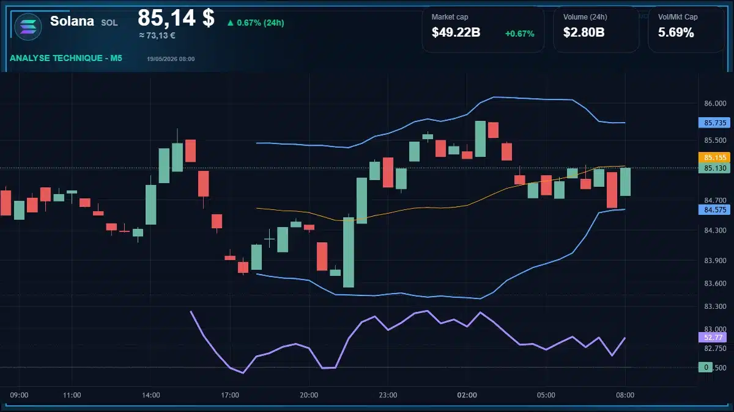
Task: Click the blue 84.575 lower band label
Action: click(714, 210)
